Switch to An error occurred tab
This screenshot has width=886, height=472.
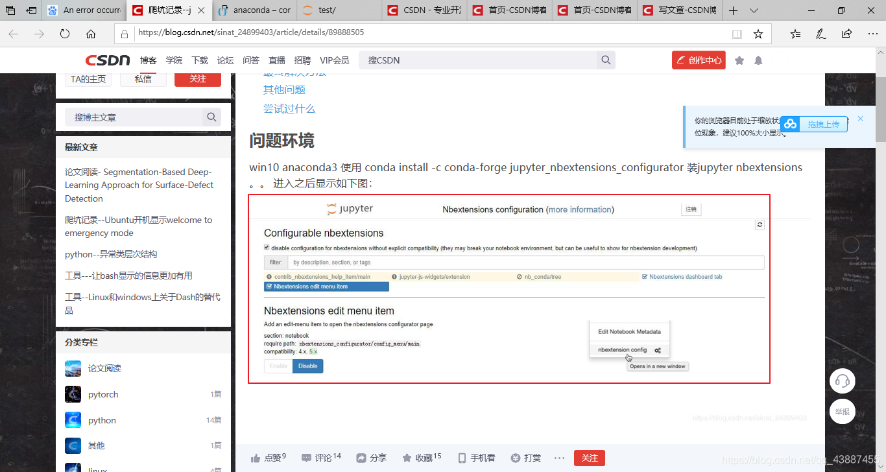[84, 10]
